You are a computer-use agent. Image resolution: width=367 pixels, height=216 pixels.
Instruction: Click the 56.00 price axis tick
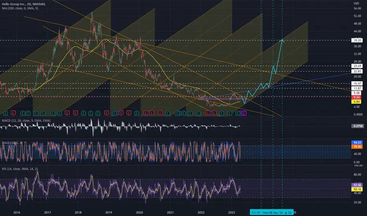click(357, 8)
